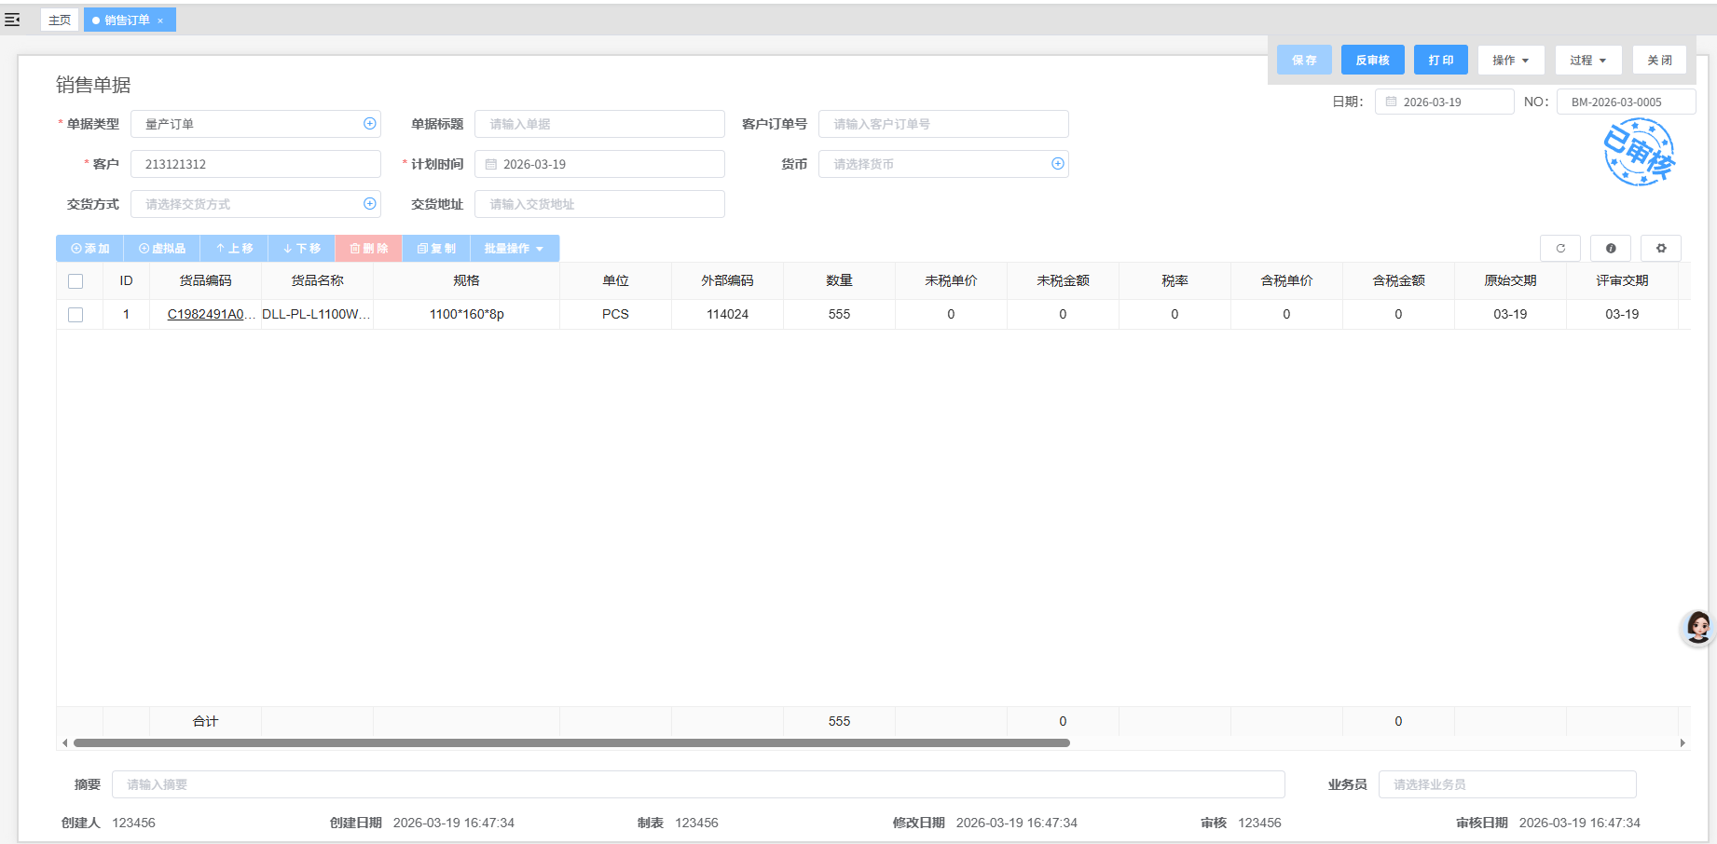Click the table refresh icon
The width and height of the screenshot is (1717, 844).
[x=1560, y=249]
